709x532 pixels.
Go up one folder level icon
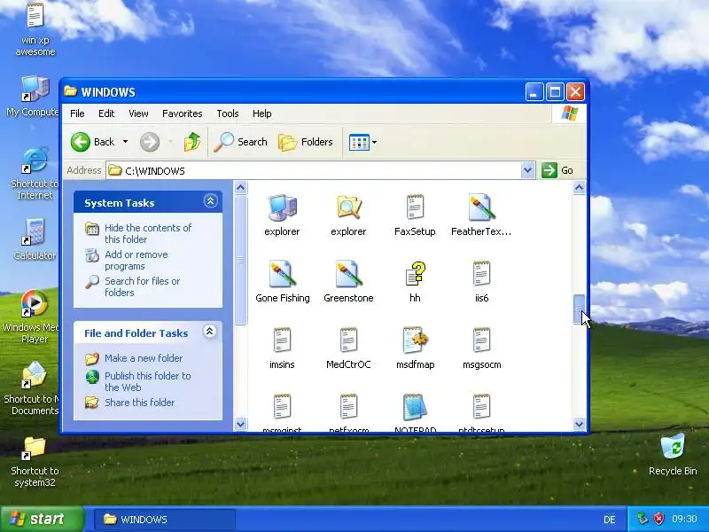click(x=192, y=142)
